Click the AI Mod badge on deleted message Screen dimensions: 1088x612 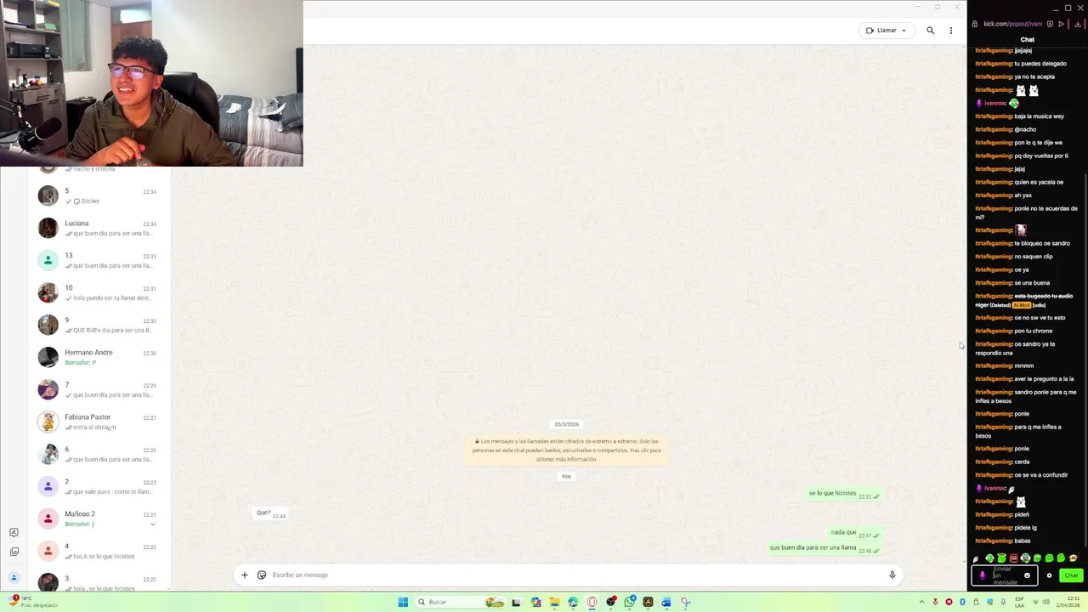point(1022,305)
